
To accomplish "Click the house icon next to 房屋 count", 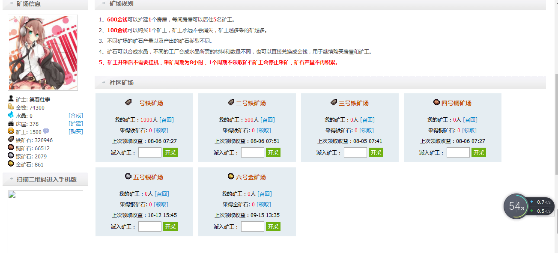I will point(11,124).
